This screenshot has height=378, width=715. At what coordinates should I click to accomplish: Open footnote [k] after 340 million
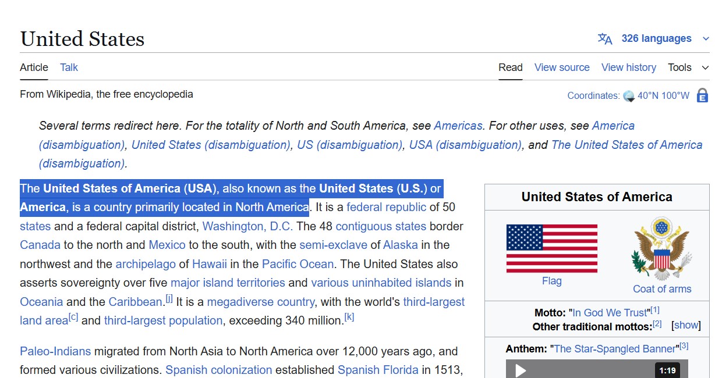click(349, 317)
